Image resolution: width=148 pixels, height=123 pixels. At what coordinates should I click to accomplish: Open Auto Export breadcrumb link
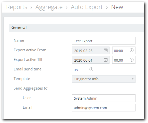point(87,7)
